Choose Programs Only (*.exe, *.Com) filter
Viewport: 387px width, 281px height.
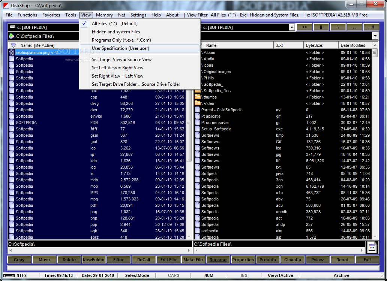pyautogui.click(x=139, y=40)
